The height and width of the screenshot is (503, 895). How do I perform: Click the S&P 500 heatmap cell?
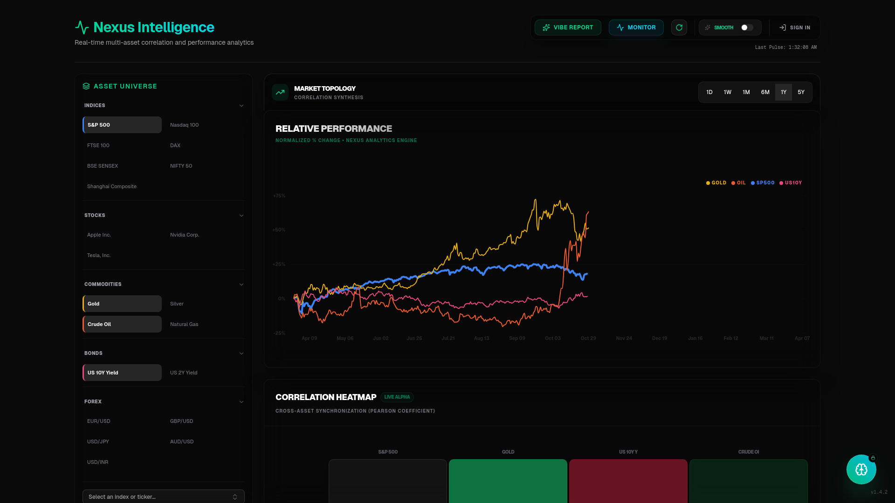click(x=388, y=481)
